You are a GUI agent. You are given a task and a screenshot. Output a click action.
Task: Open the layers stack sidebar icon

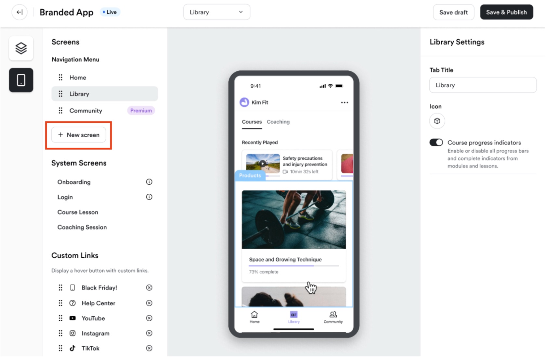point(21,48)
